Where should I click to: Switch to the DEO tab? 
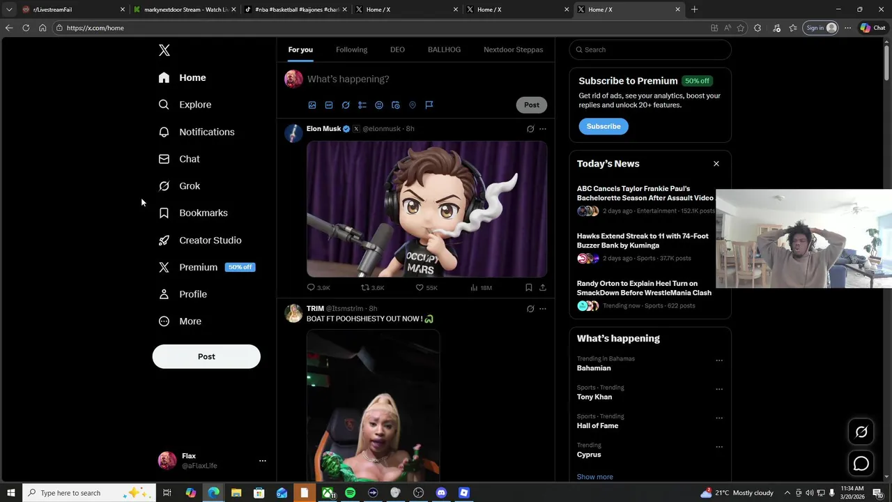click(397, 50)
